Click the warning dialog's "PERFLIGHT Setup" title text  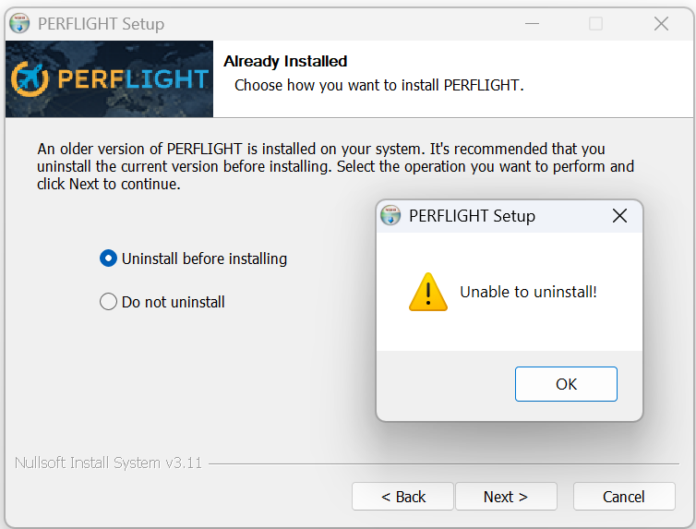pyautogui.click(x=472, y=216)
